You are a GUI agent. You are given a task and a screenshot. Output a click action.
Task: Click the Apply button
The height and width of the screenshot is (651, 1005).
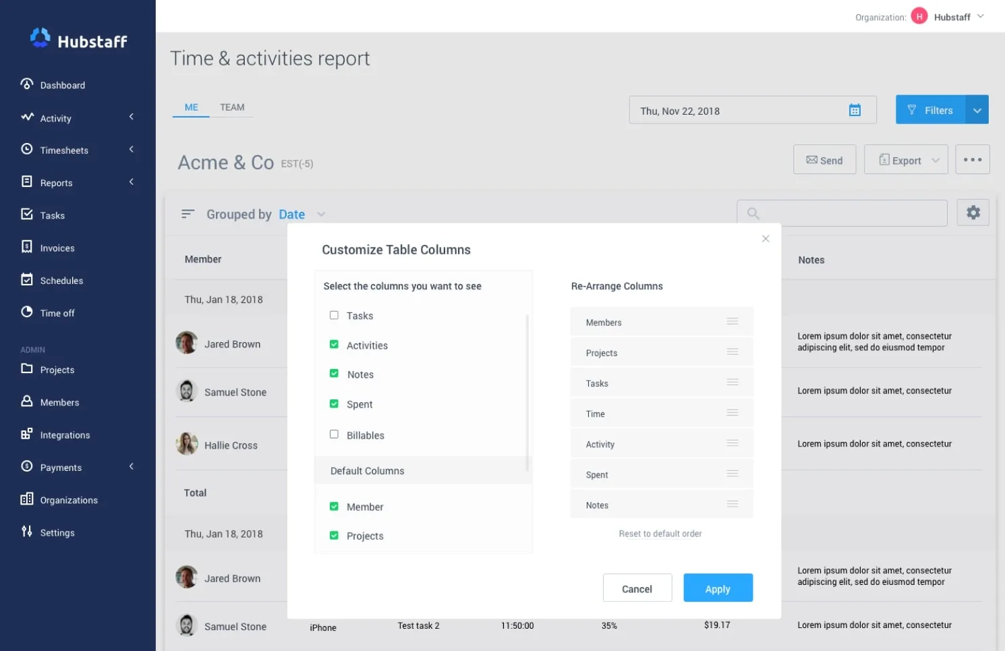click(718, 588)
